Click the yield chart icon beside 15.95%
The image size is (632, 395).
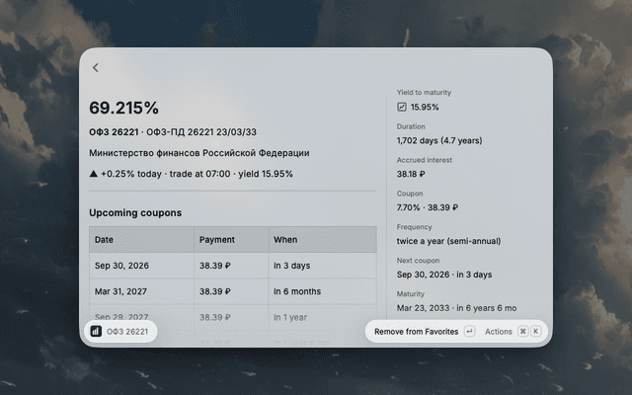coord(402,107)
